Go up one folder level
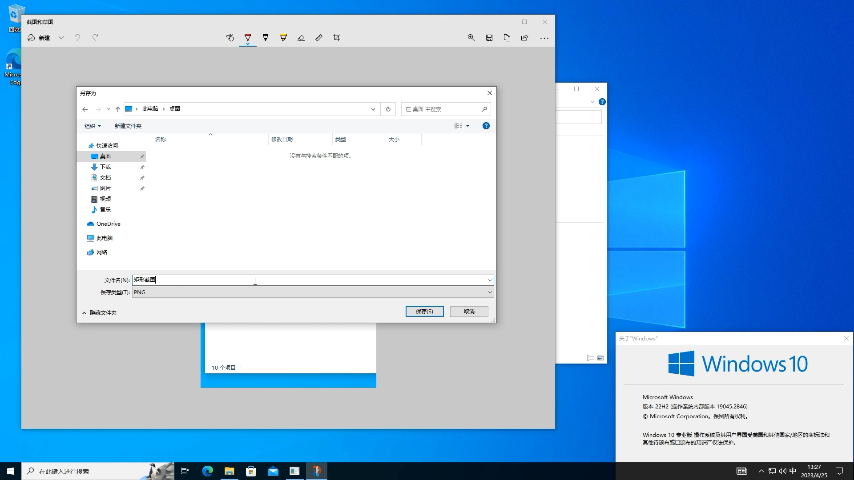The image size is (854, 480). [x=118, y=109]
